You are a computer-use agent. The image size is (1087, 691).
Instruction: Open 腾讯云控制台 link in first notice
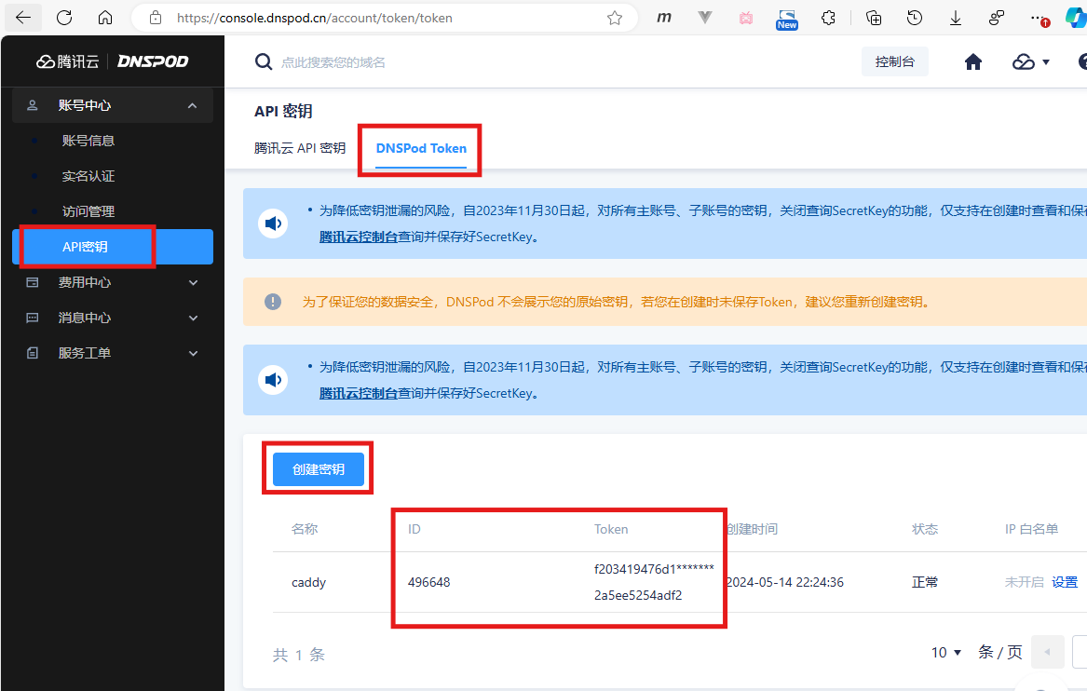pos(359,237)
